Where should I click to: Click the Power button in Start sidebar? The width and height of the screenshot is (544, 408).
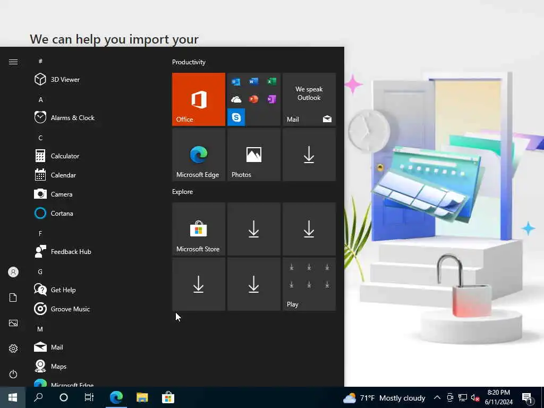coord(13,374)
